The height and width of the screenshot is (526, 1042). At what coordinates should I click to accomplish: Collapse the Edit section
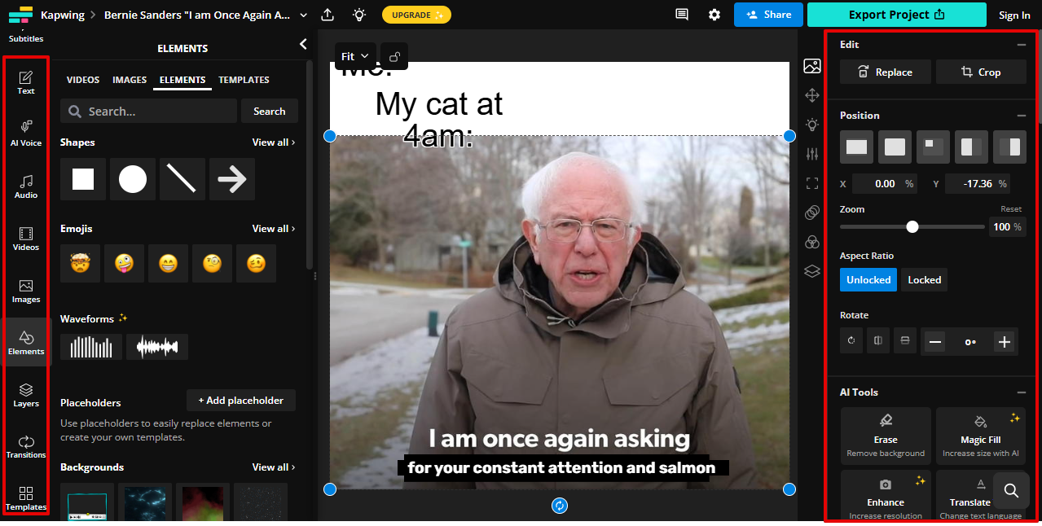tap(1021, 45)
